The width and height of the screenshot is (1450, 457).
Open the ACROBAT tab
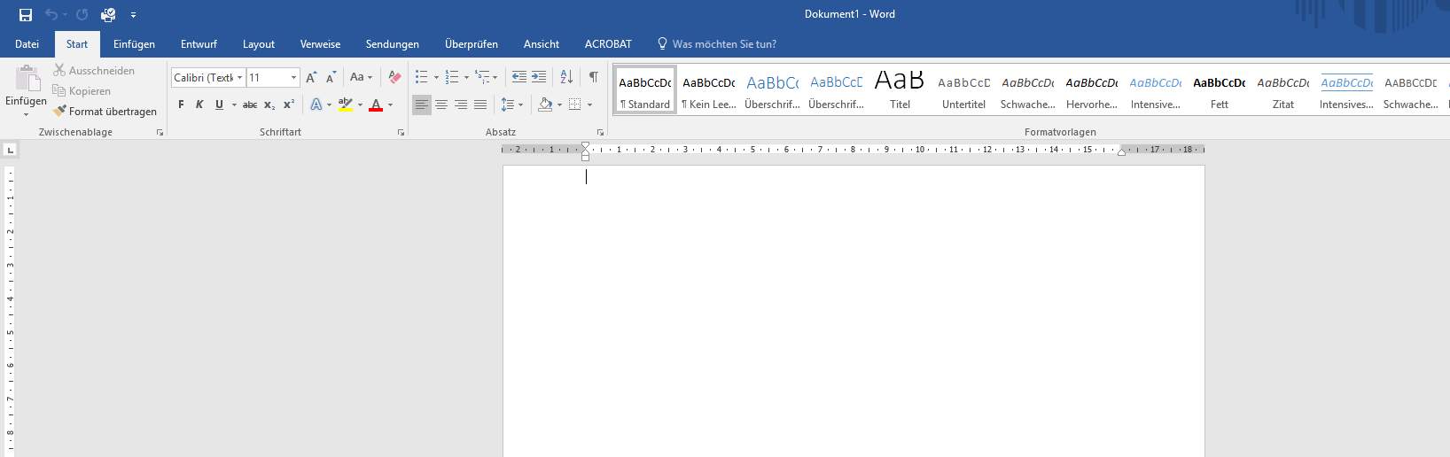coord(608,44)
